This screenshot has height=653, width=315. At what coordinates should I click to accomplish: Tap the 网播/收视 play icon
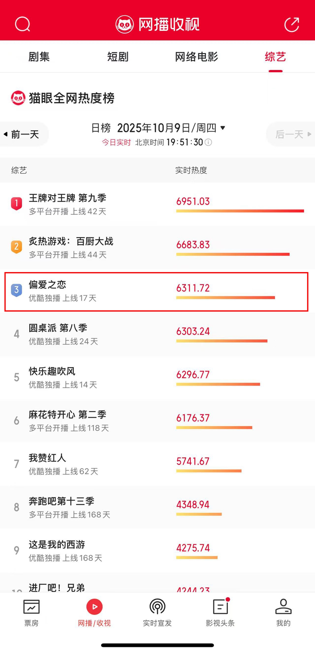[x=94, y=606]
